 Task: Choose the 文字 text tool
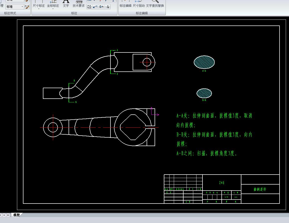(66, 4)
